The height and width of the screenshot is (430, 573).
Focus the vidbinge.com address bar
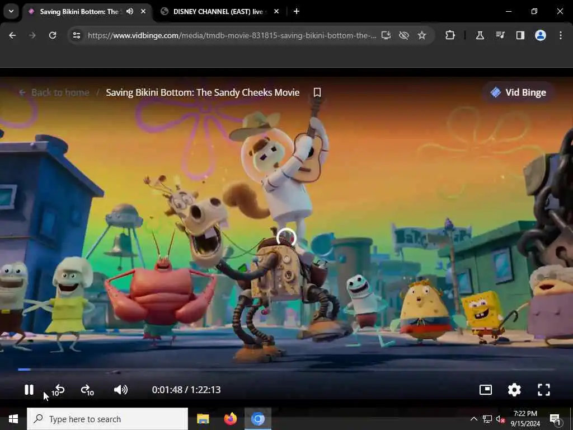point(232,35)
